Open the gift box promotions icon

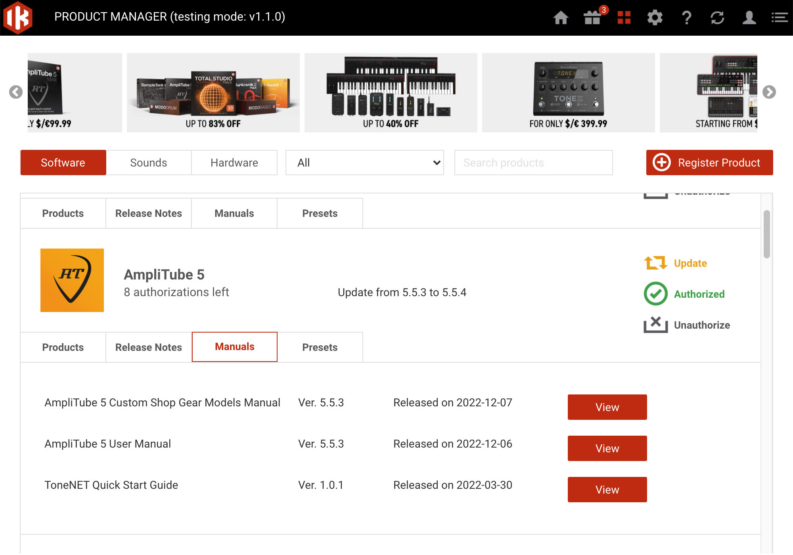pos(592,18)
